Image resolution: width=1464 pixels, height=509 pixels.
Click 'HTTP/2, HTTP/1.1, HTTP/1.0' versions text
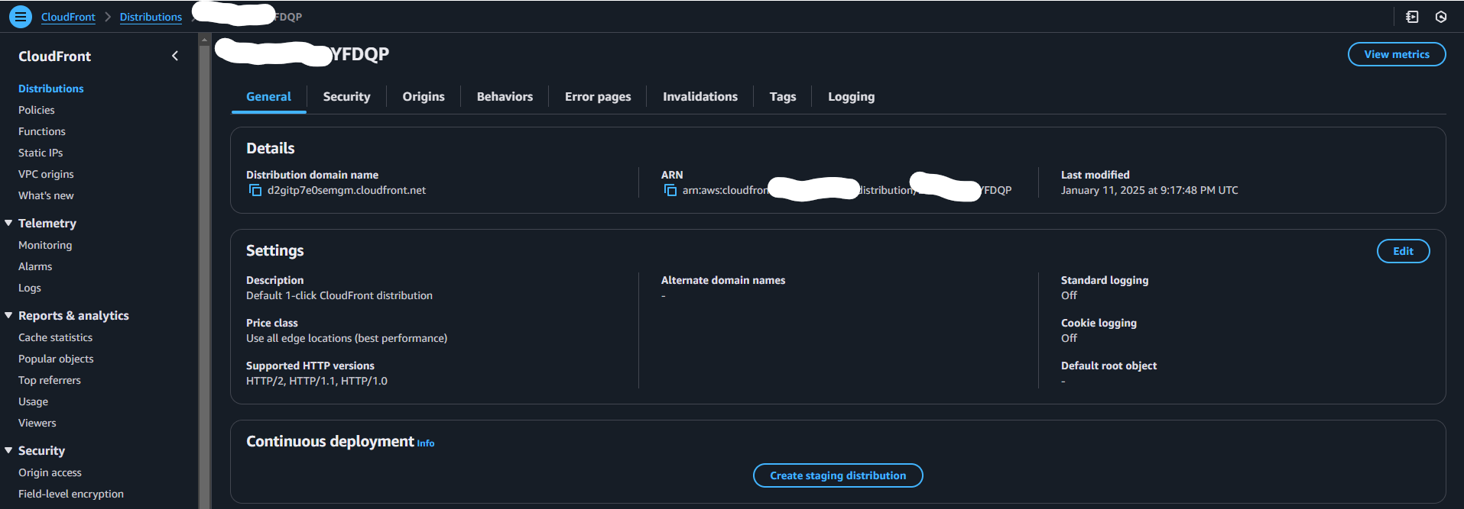click(316, 381)
